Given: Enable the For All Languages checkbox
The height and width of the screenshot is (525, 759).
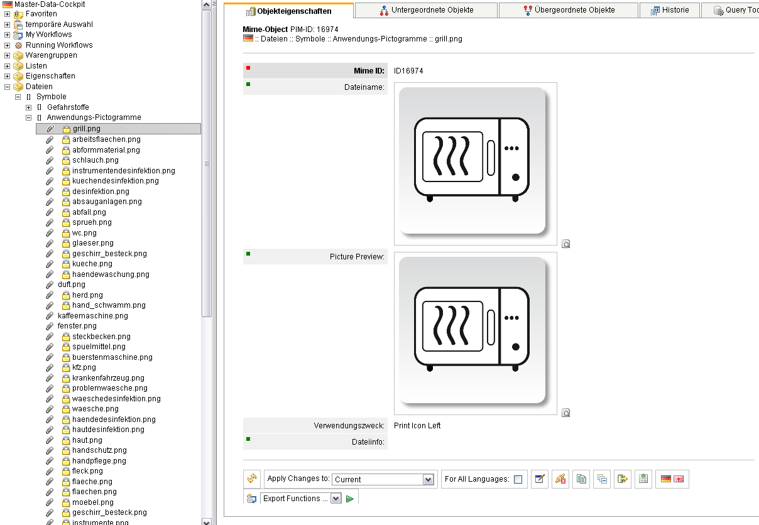Looking at the screenshot, I should coord(518,480).
